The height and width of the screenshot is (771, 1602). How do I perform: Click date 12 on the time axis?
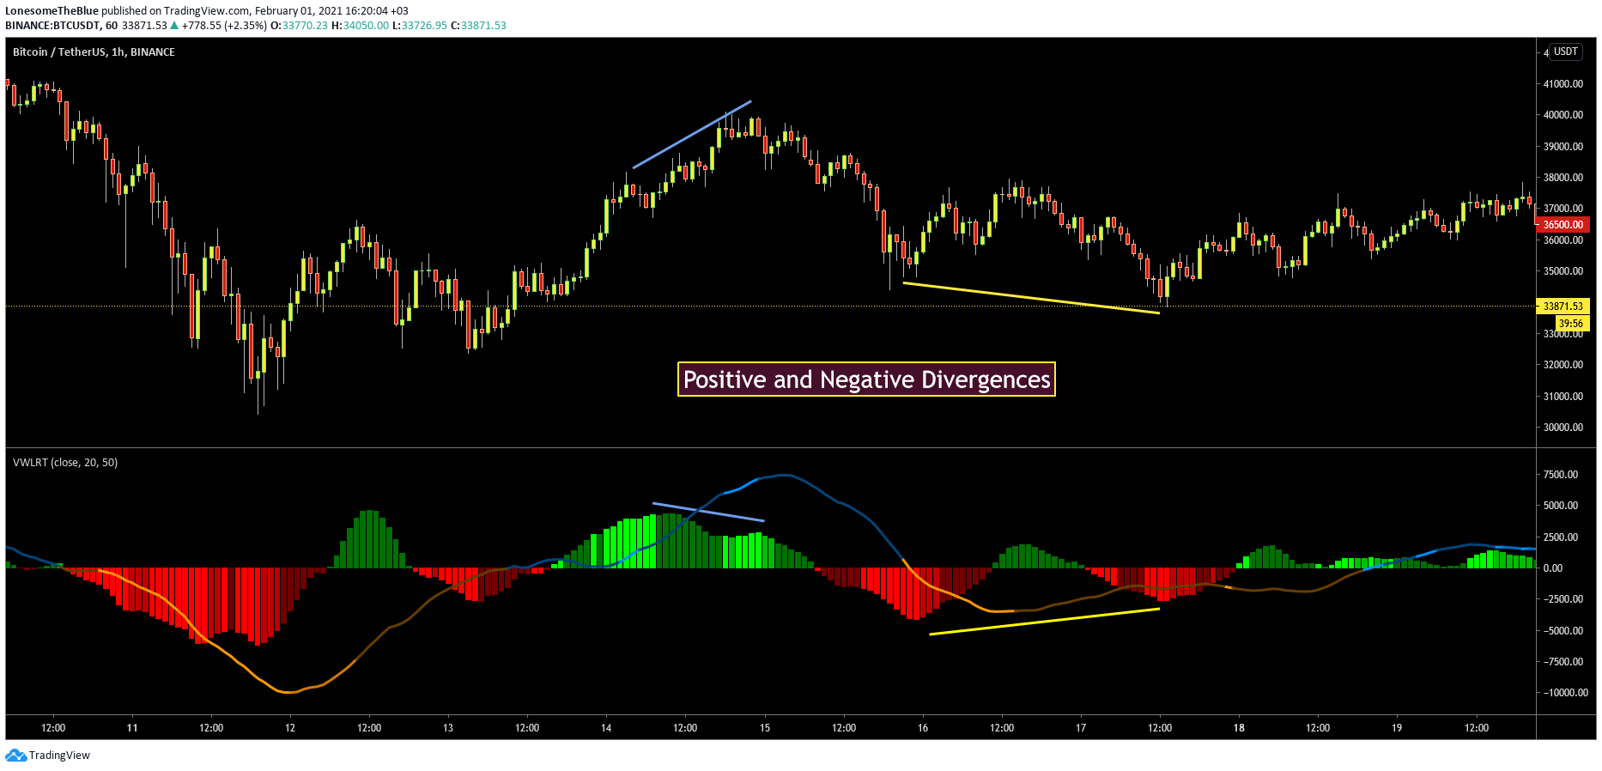tap(290, 728)
